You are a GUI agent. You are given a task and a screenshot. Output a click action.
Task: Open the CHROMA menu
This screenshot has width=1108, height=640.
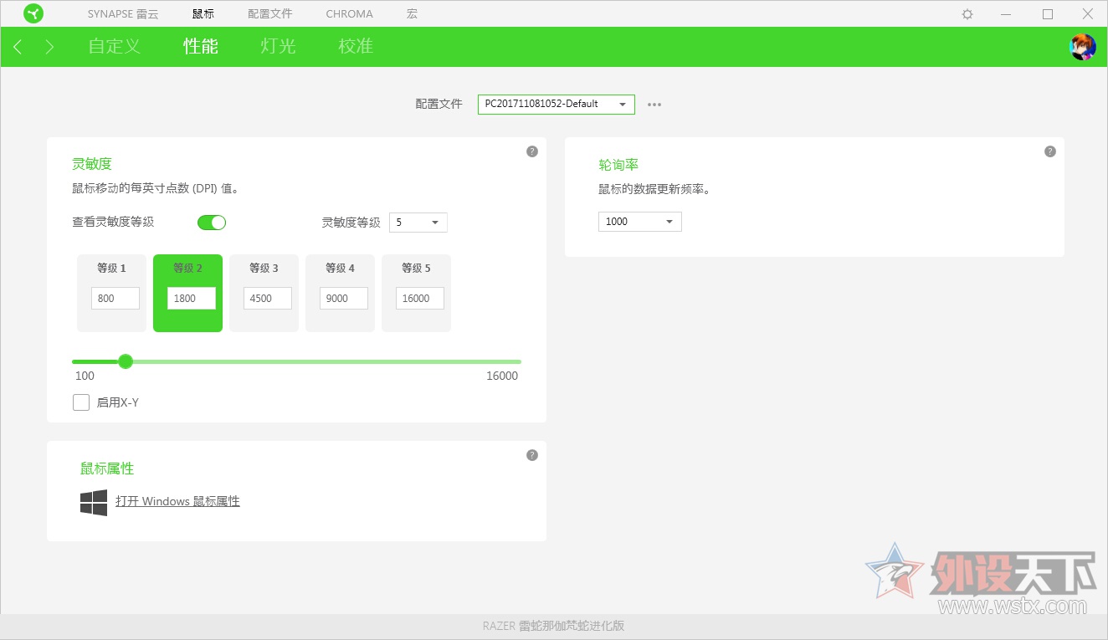point(349,13)
